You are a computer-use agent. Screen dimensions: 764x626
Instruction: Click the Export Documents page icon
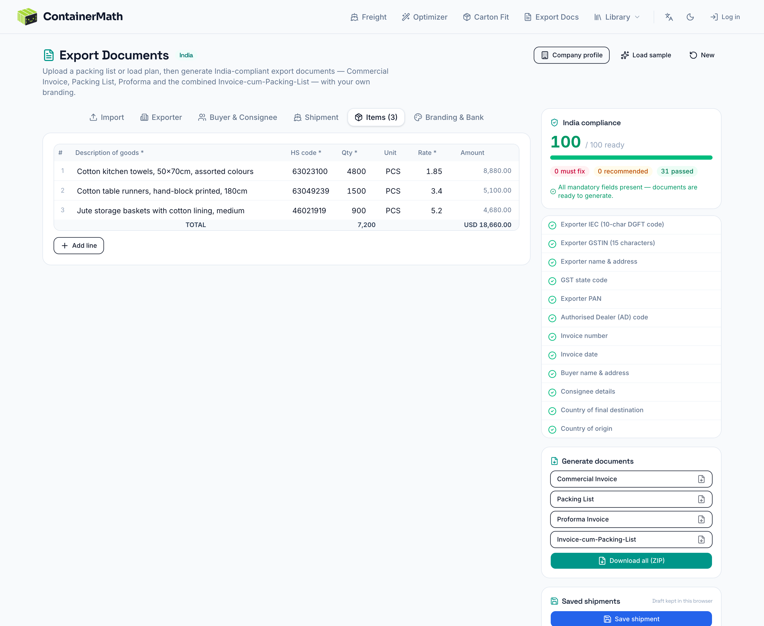pyautogui.click(x=49, y=55)
